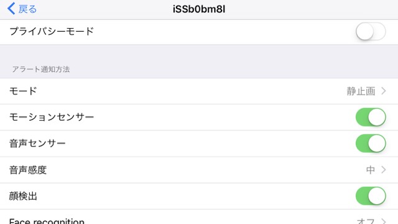Viewport: 398px width, 224px height.
Task: Enable the プライバシーモード switch
Action: coord(371,32)
